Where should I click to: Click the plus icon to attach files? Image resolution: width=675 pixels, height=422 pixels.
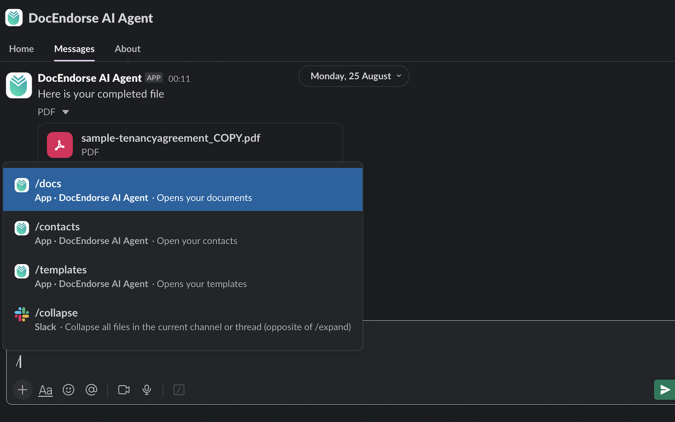(22, 390)
